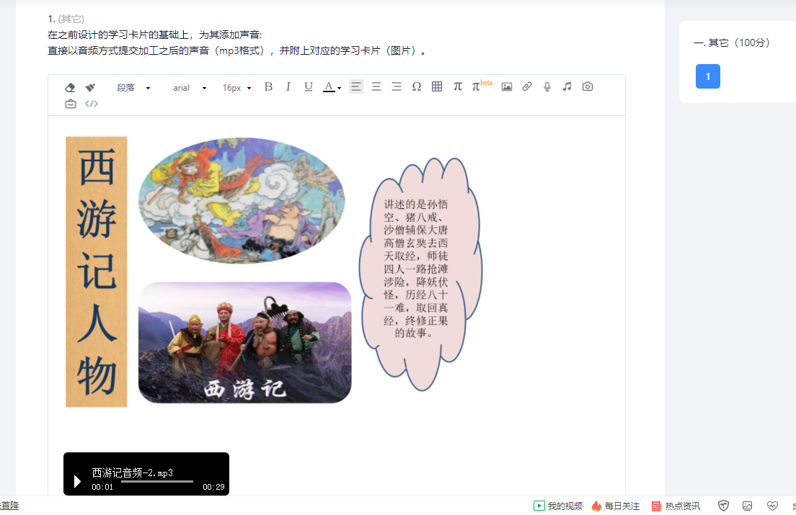Click the 一.其它（100分） section heading
Image resolution: width=796 pixels, height=515 pixels.
[x=732, y=43]
